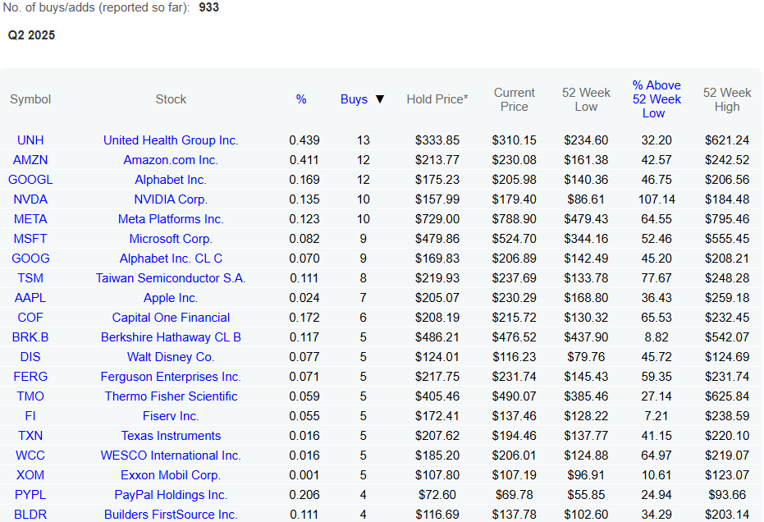Click the Q2 2025 heading
764x522 pixels.
31,35
